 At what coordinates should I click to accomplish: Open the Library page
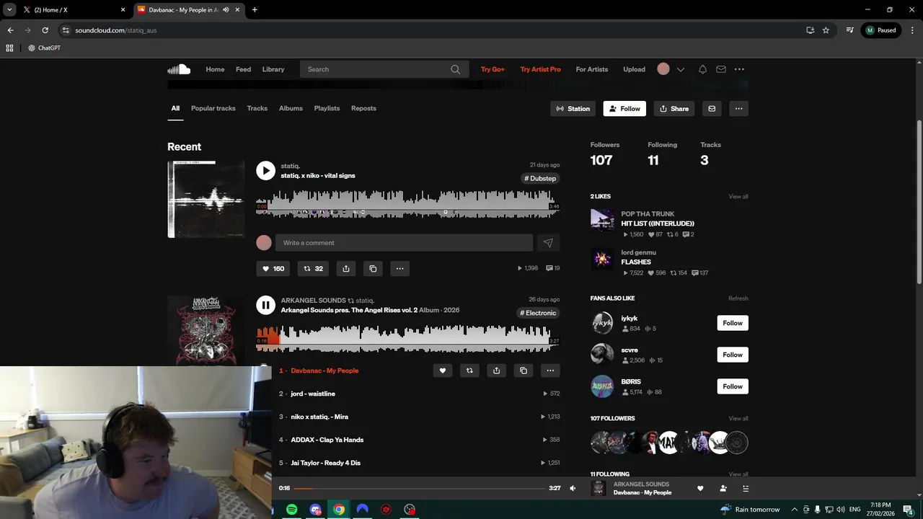click(x=273, y=69)
